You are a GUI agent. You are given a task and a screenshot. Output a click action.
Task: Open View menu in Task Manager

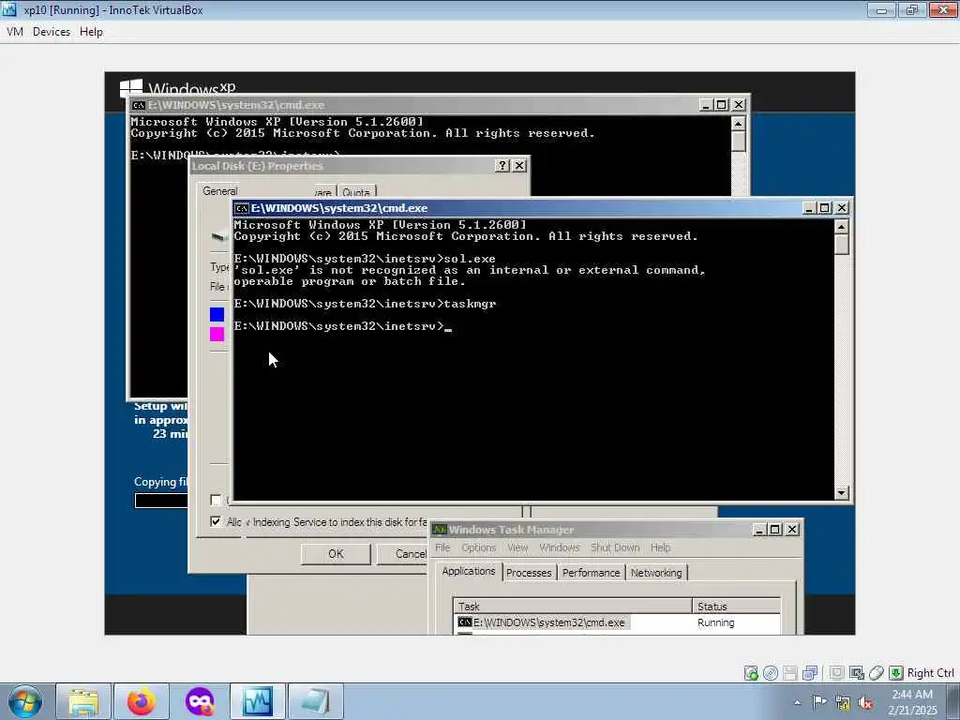517,547
